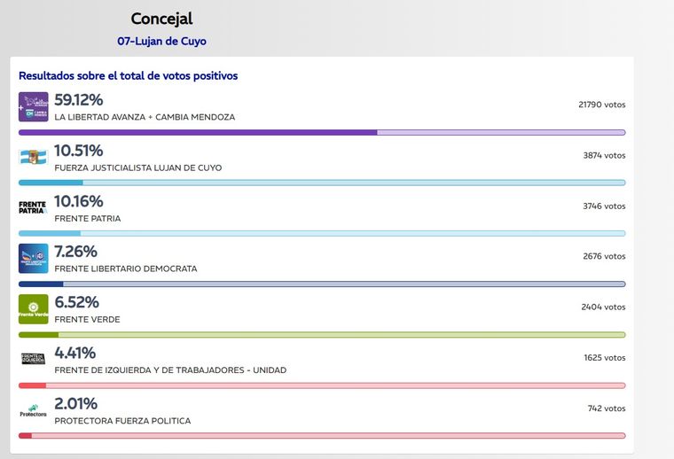
Task: Click the Frente Verde green progress bar
Action: (321, 335)
